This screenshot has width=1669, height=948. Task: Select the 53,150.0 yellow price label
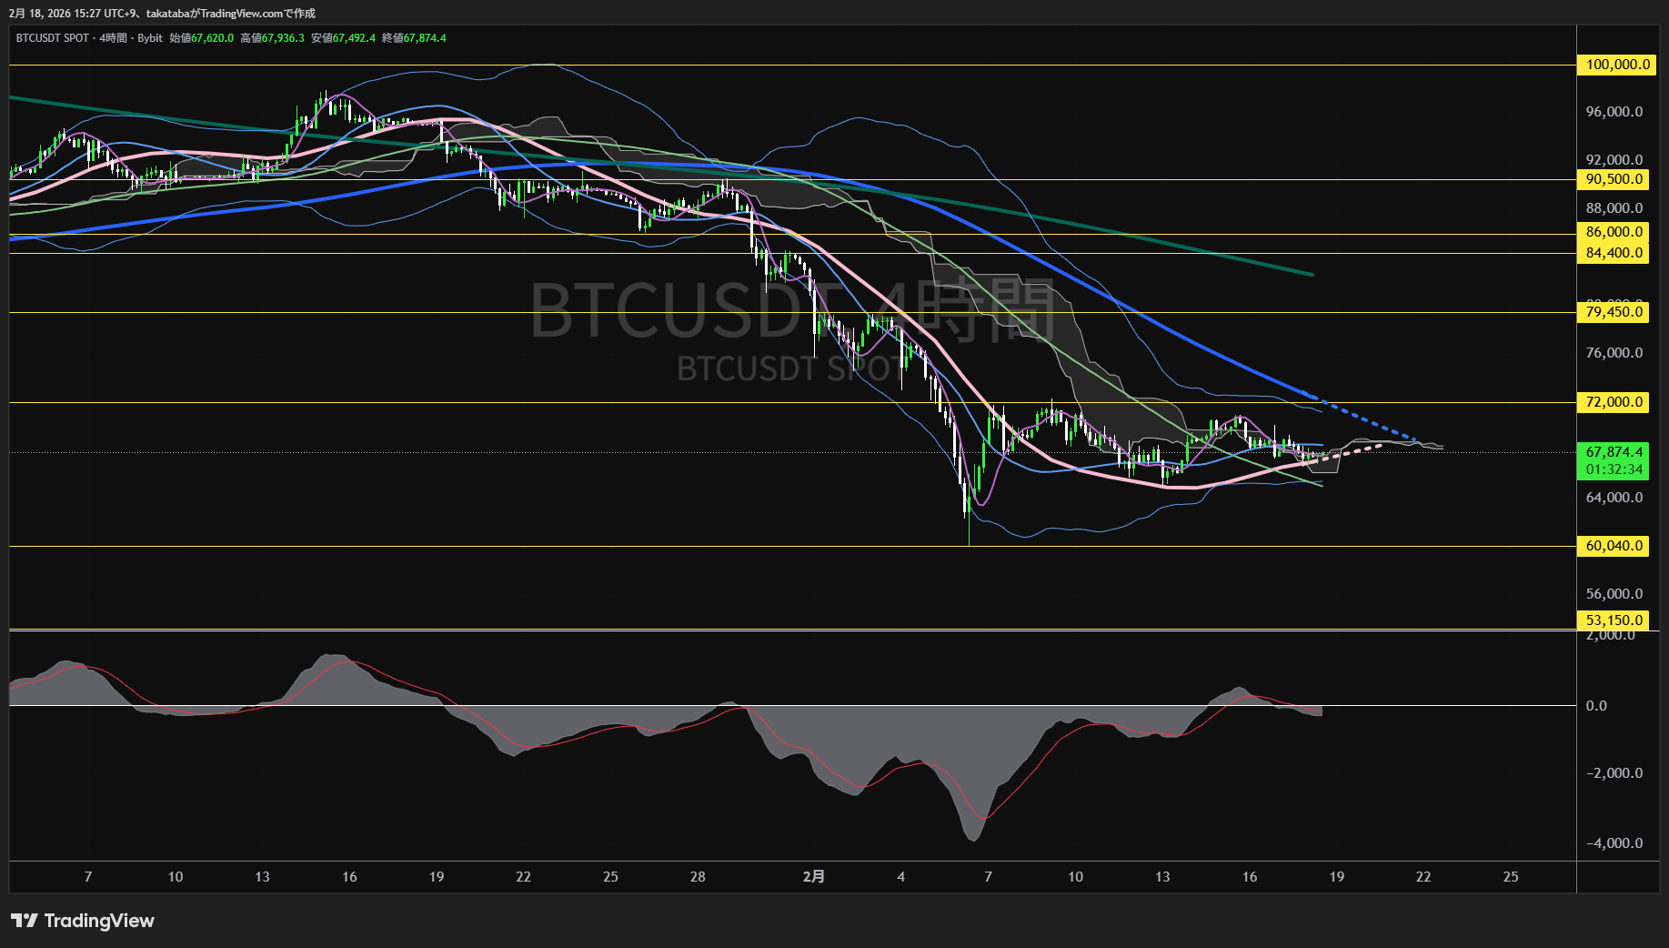1614,620
